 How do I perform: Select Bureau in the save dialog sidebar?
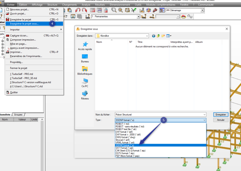coord(85,58)
